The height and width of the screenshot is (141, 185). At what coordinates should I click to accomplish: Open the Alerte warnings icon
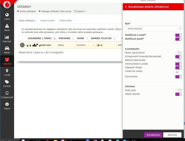coord(7,26)
